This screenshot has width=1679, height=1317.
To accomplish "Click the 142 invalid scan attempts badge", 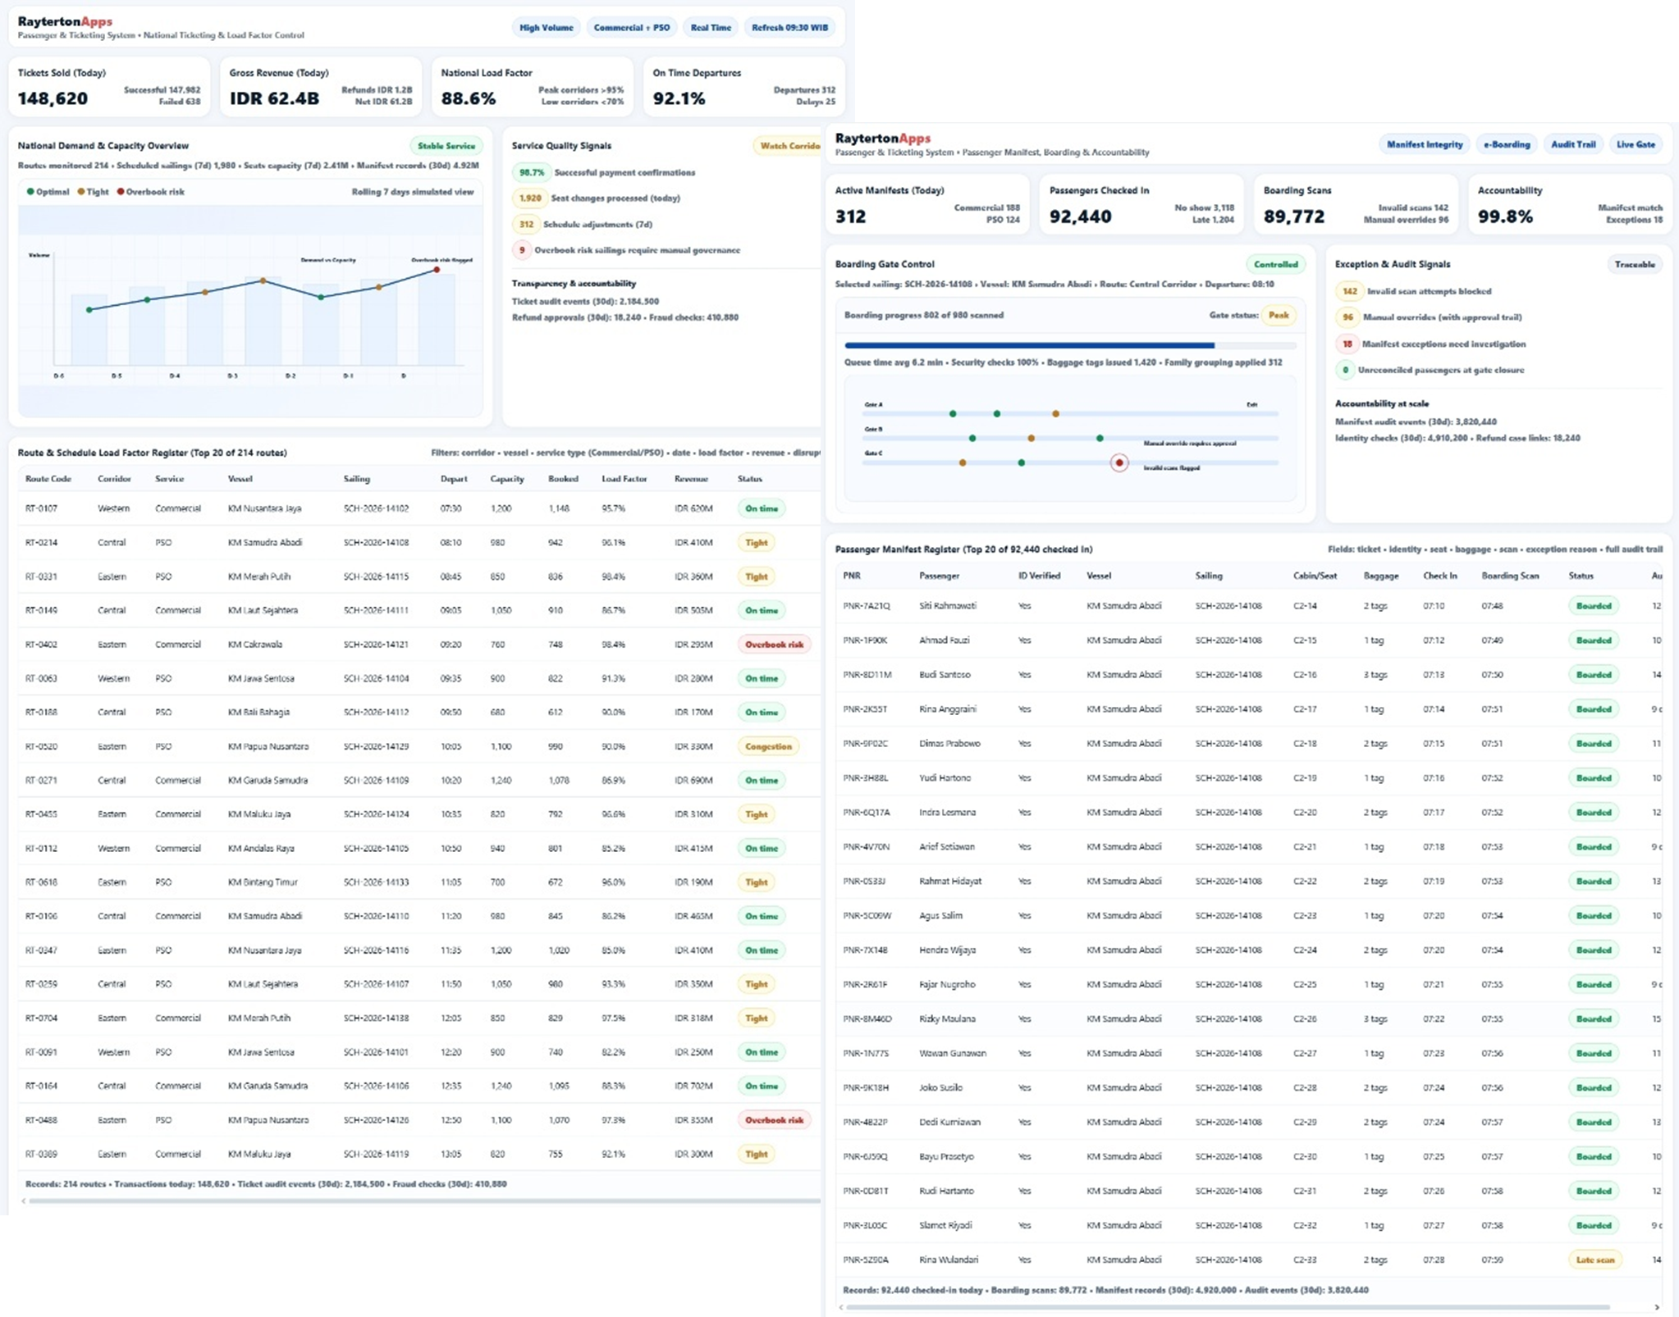I will tap(1349, 291).
